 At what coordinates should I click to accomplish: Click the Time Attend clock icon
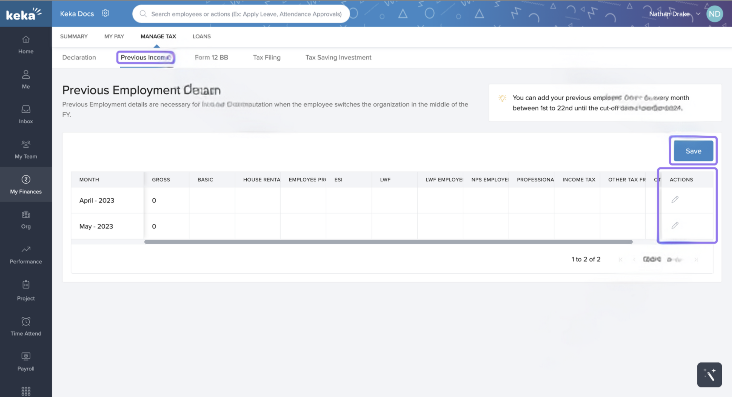click(26, 321)
